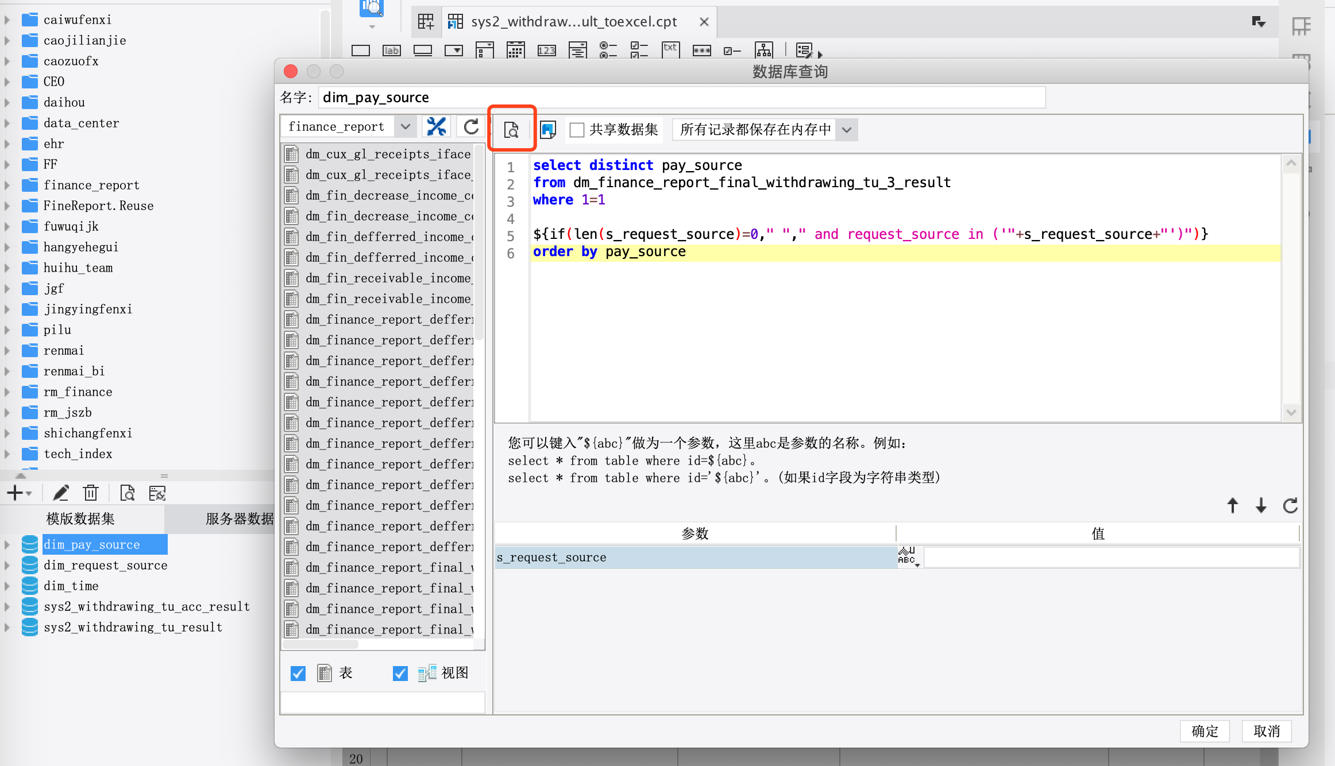Click line 6 order by pay_source
This screenshot has height=766, width=1335.
609,252
